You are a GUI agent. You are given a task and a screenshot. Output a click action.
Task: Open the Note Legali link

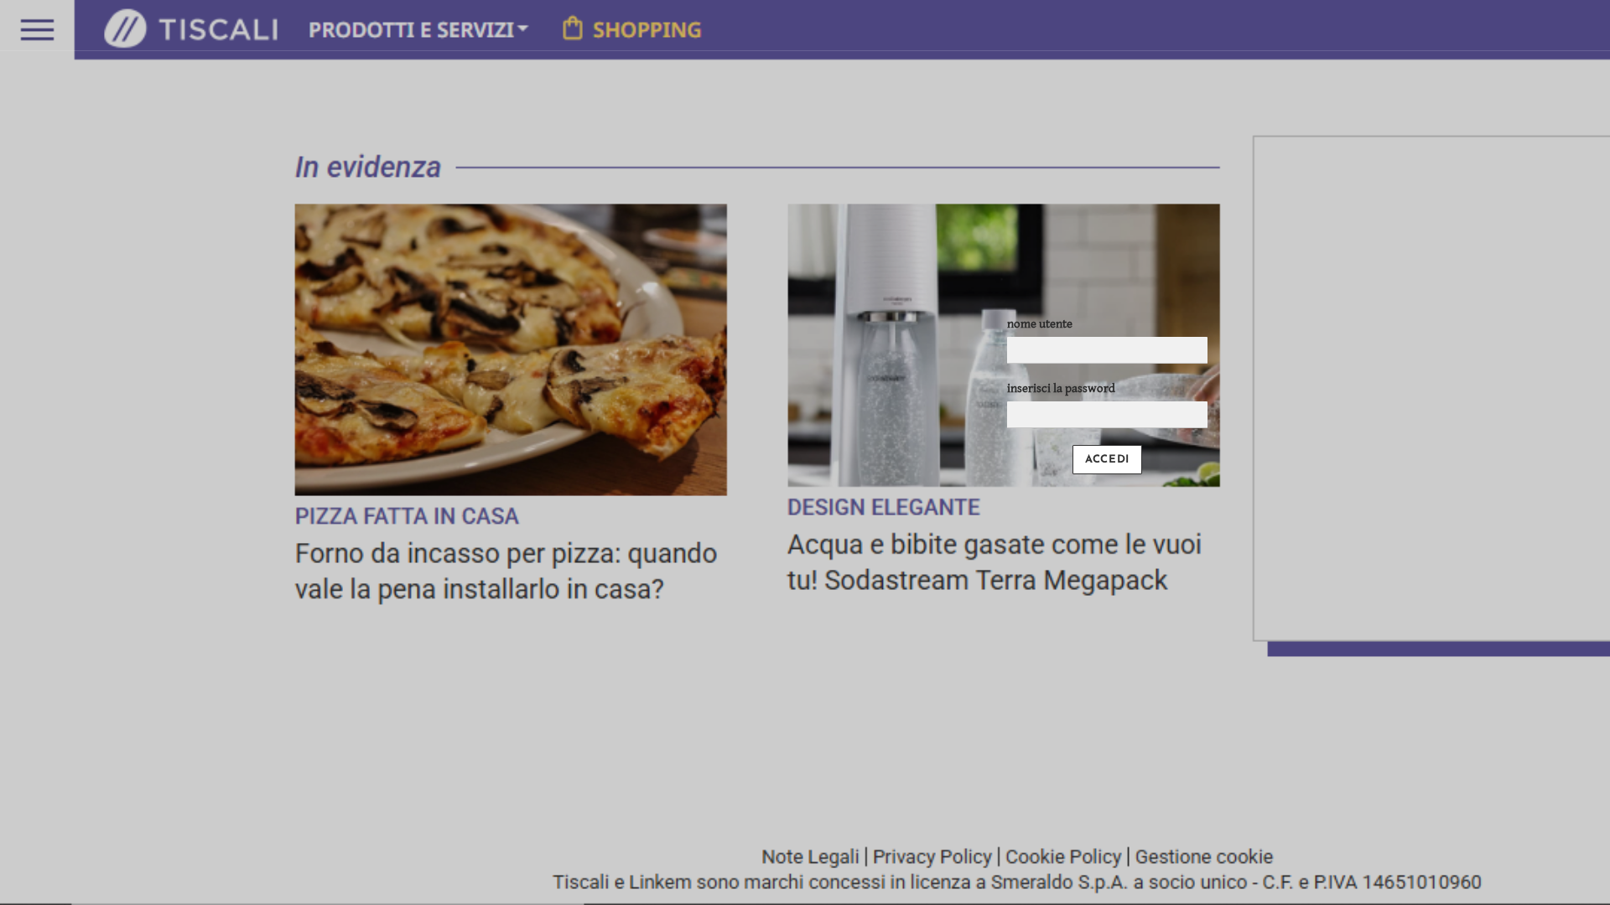[x=810, y=856]
